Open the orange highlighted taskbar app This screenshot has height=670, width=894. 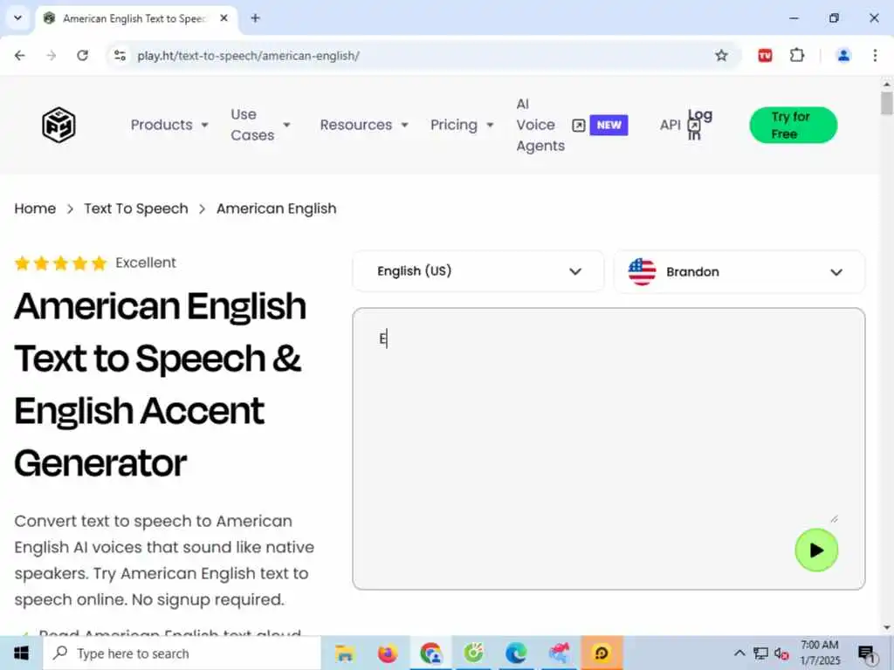[x=602, y=653]
